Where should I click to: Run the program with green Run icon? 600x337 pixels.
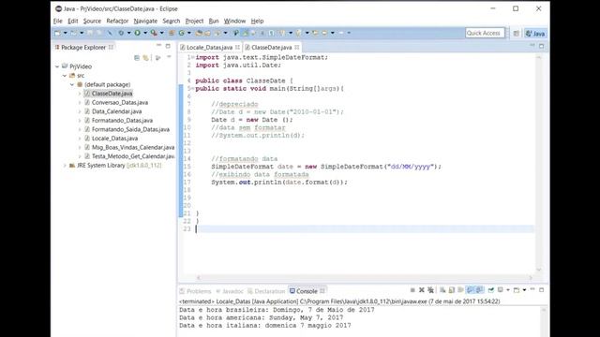138,33
